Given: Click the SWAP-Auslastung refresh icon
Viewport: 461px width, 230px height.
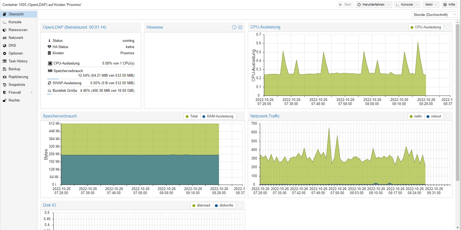Looking at the screenshot, I should click(x=49, y=83).
